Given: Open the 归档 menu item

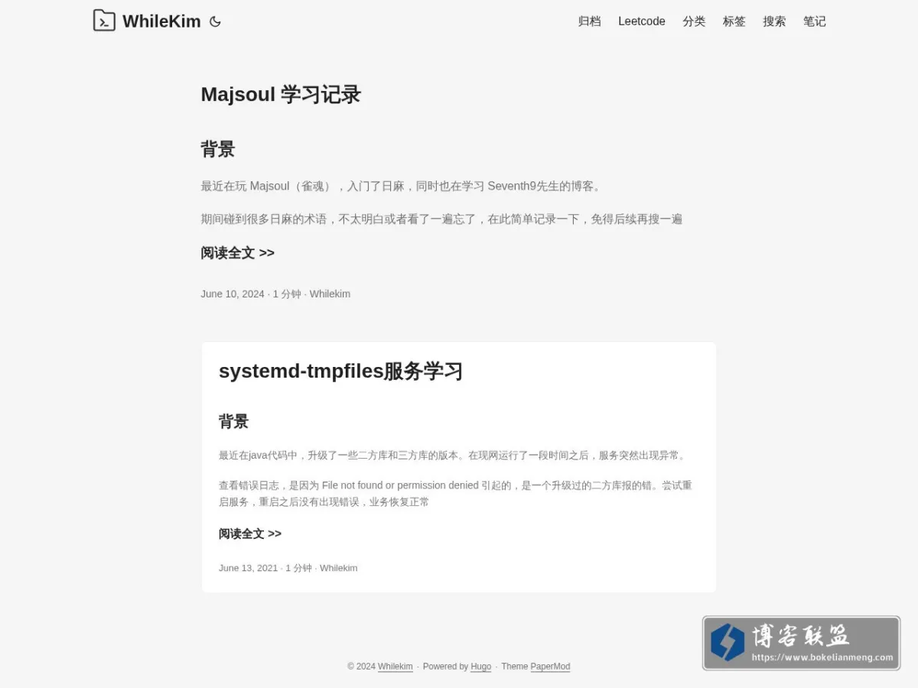Looking at the screenshot, I should click(589, 21).
